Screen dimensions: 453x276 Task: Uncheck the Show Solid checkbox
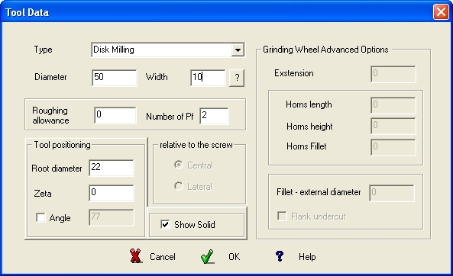[165, 224]
